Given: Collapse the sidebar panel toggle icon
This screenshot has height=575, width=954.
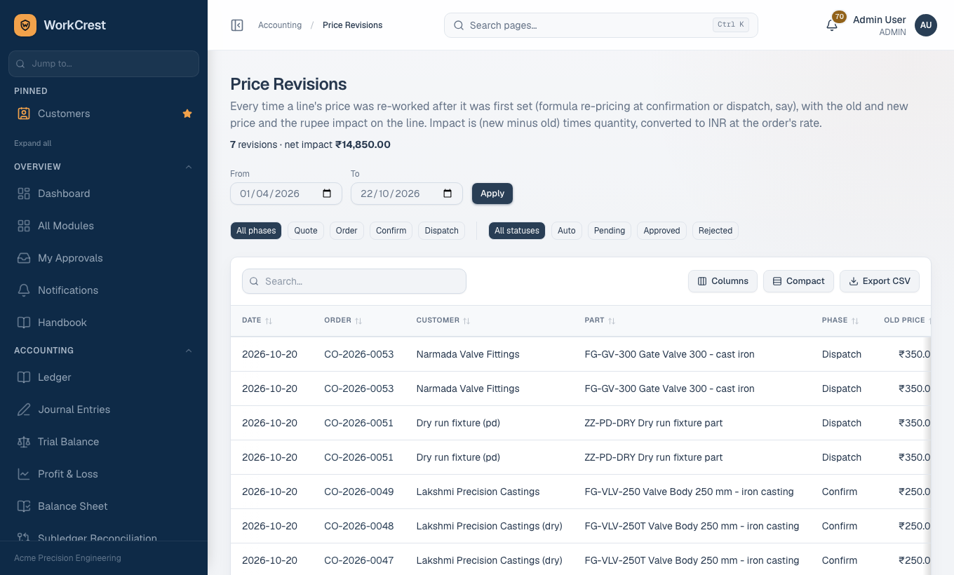Looking at the screenshot, I should tap(237, 25).
